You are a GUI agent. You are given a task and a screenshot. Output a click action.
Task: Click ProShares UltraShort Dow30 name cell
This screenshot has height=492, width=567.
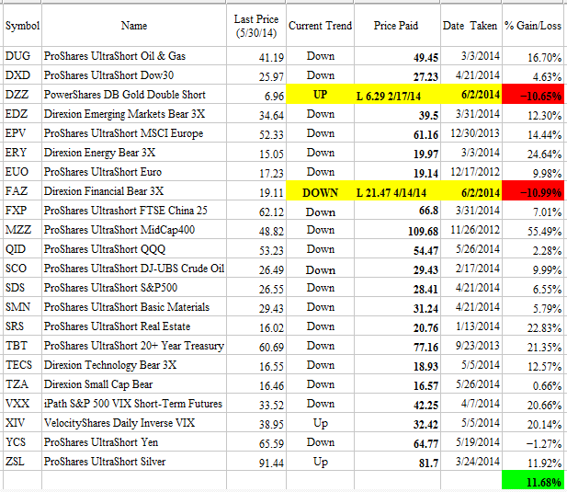coord(134,75)
